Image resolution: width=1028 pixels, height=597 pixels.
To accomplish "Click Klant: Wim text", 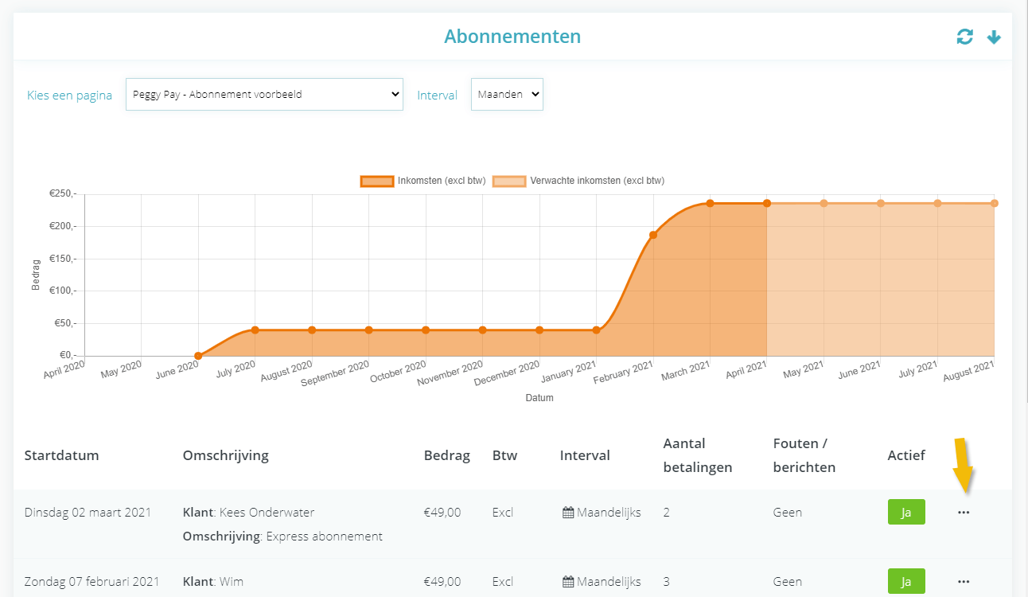I will tap(212, 582).
